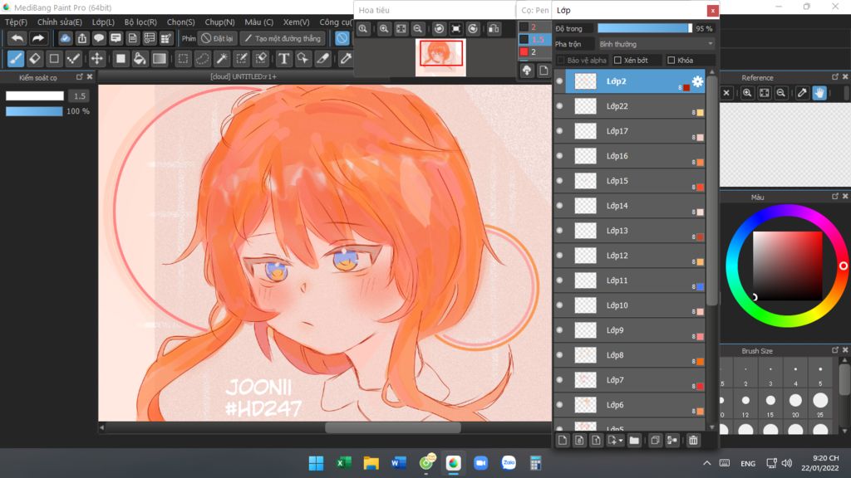The height and width of the screenshot is (478, 851).
Task: Select the hand tool in Reference panel
Action: tap(819, 93)
